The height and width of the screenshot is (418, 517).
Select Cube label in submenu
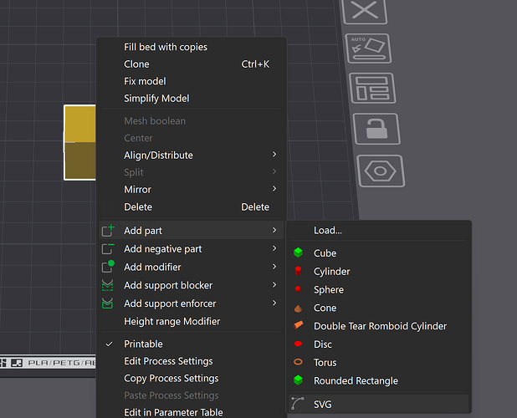325,253
